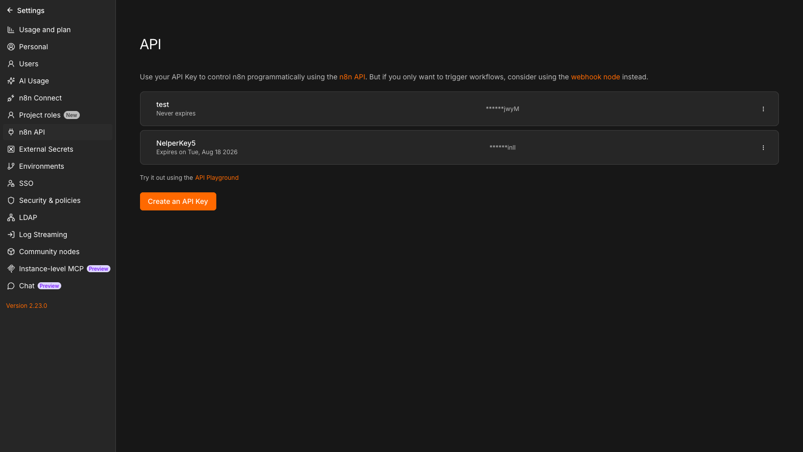Click the Environments branch icon
The width and height of the screenshot is (803, 452).
(11, 166)
